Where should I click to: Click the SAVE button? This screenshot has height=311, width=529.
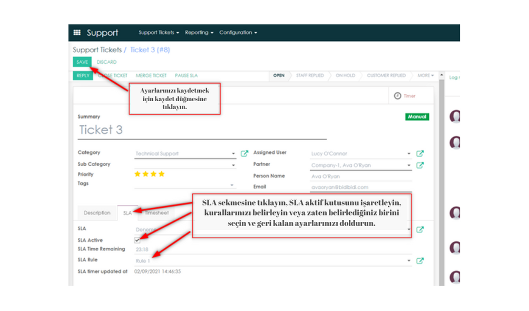(x=82, y=62)
